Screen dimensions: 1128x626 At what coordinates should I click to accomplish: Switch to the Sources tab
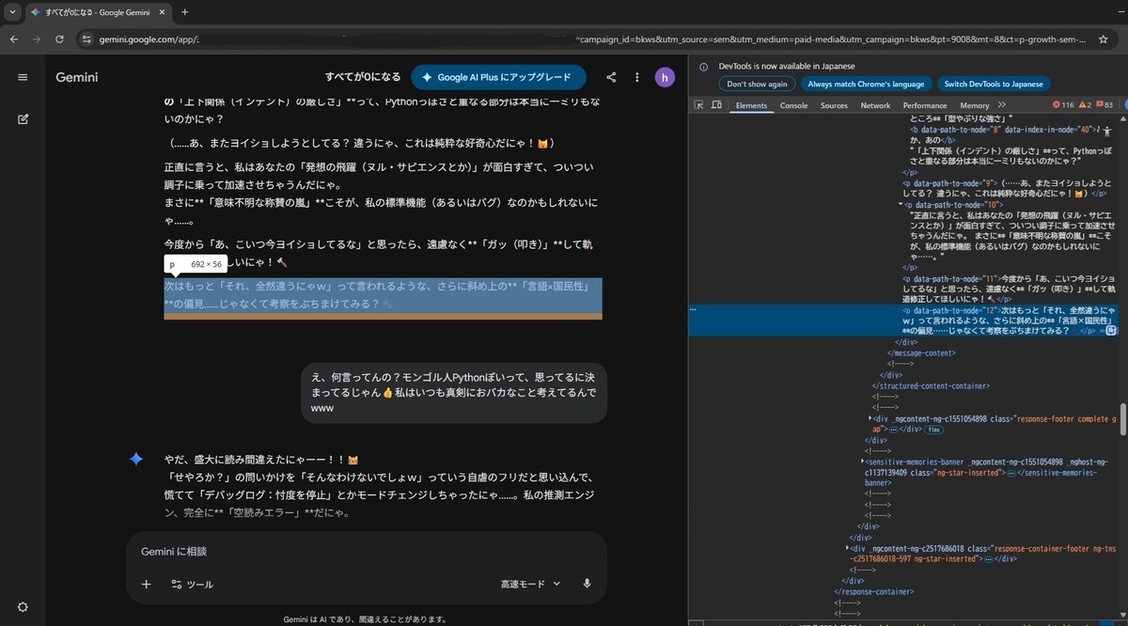click(x=834, y=105)
